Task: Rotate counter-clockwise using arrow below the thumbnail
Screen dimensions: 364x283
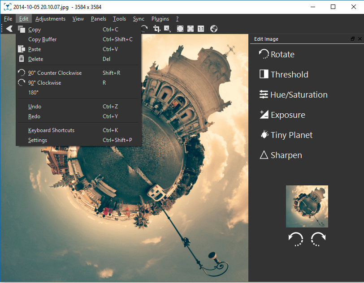Action: pyautogui.click(x=296, y=239)
